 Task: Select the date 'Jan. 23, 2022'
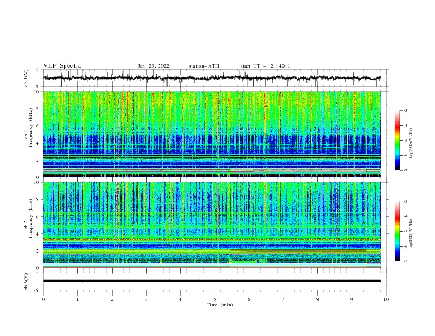pyautogui.click(x=153, y=66)
